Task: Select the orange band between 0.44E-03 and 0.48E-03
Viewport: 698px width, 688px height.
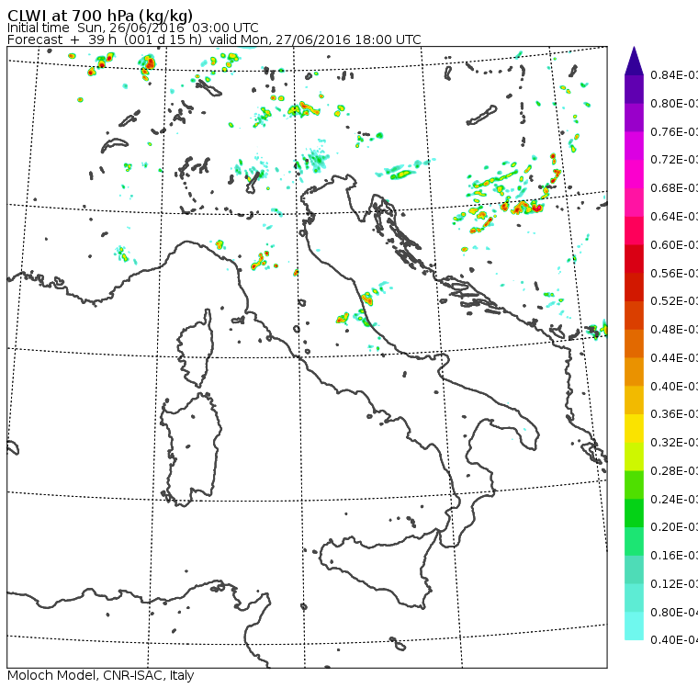Action: [634, 344]
